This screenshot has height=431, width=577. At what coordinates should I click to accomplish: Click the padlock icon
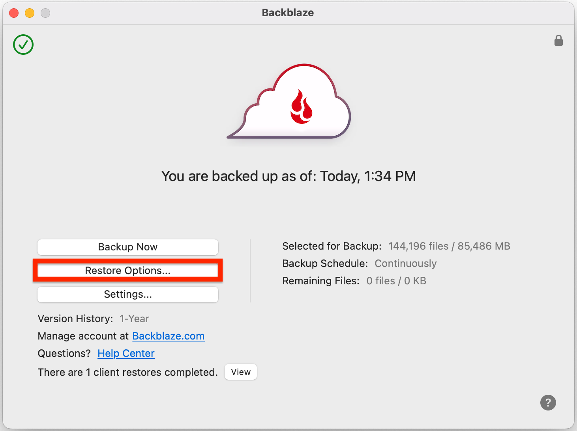[558, 40]
